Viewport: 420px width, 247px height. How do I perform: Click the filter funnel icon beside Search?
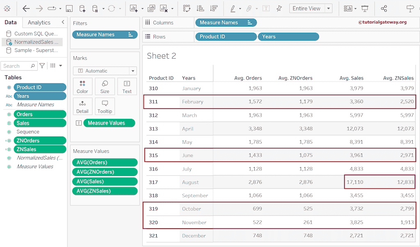(42, 66)
